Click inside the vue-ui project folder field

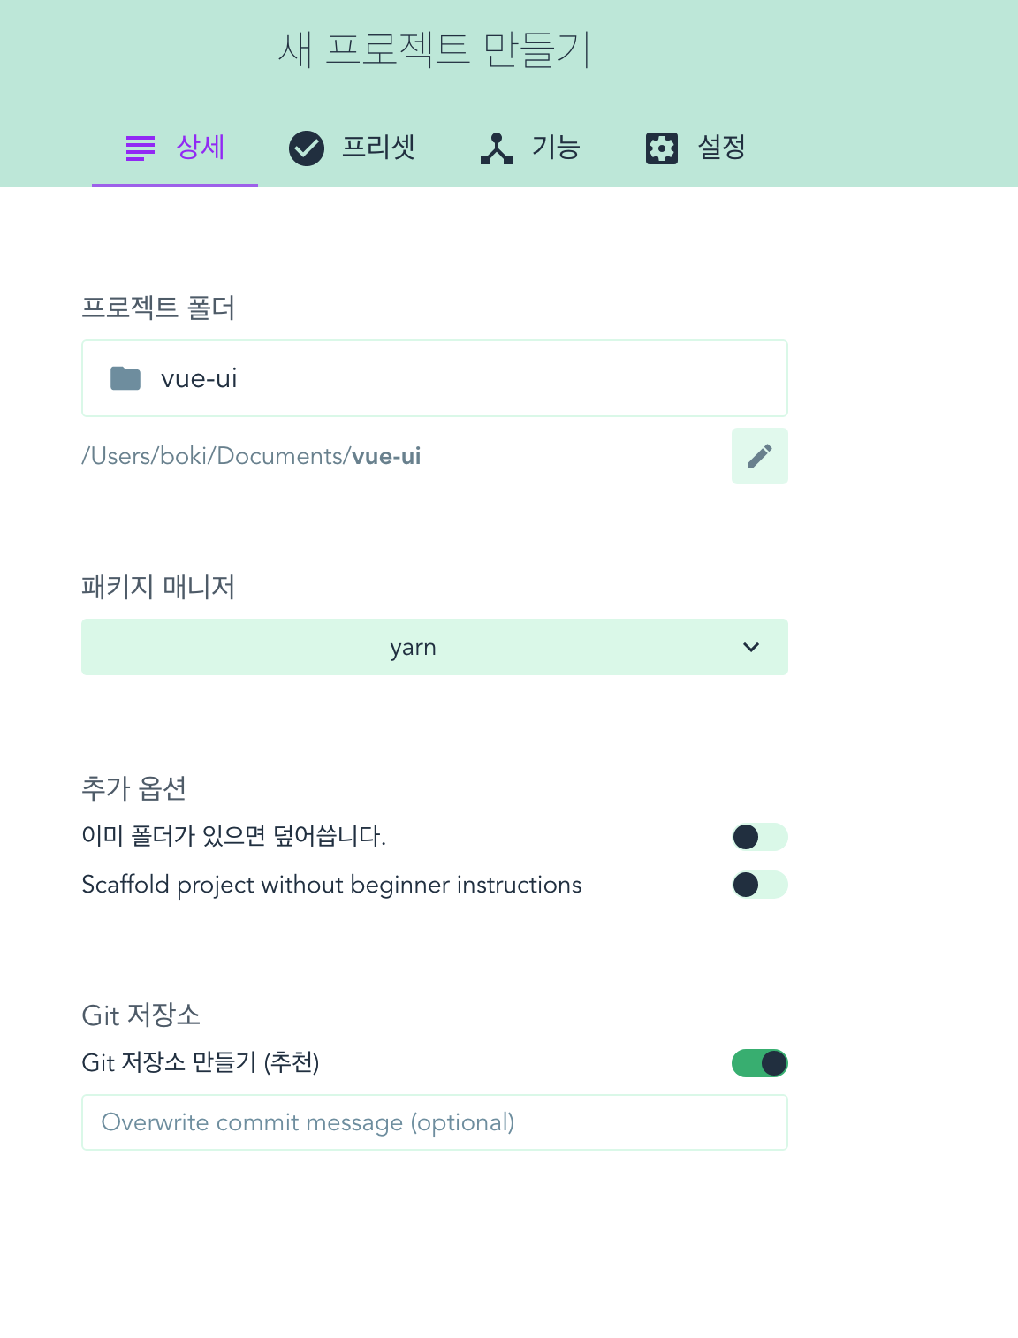pyautogui.click(x=434, y=378)
